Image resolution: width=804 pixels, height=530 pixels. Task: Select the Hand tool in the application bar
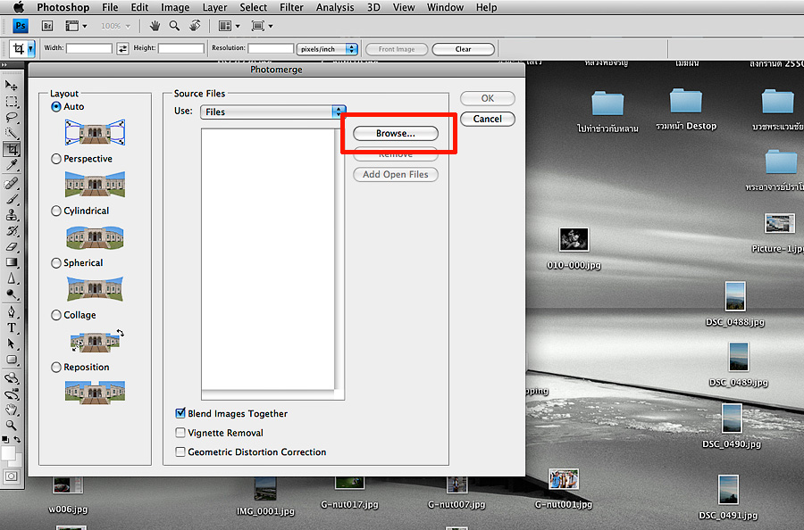tap(155, 26)
